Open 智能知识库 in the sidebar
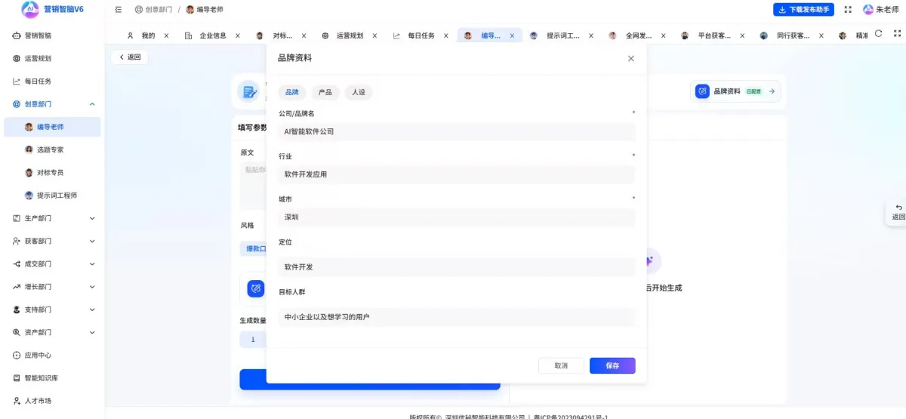Image resolution: width=906 pixels, height=419 pixels. point(52,377)
